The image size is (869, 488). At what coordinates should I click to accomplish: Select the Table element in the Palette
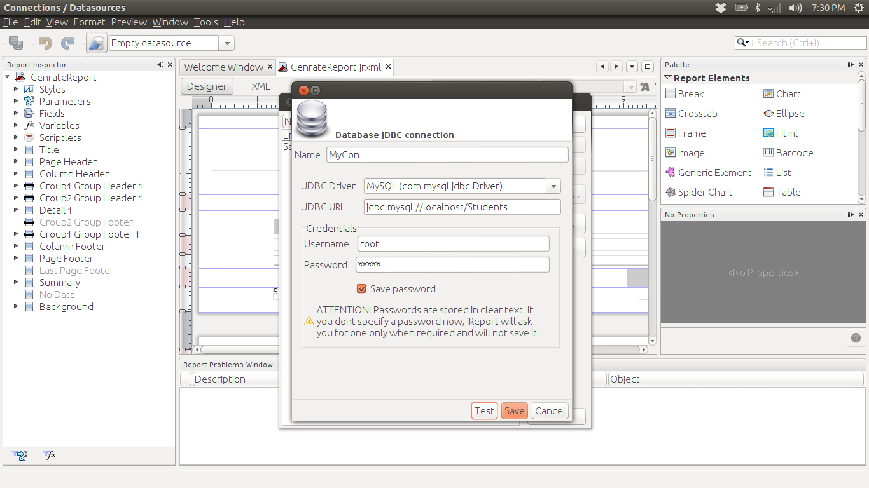point(787,192)
